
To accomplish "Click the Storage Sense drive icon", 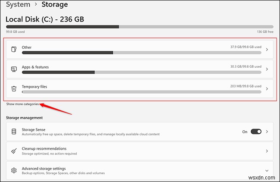I will click(14, 132).
